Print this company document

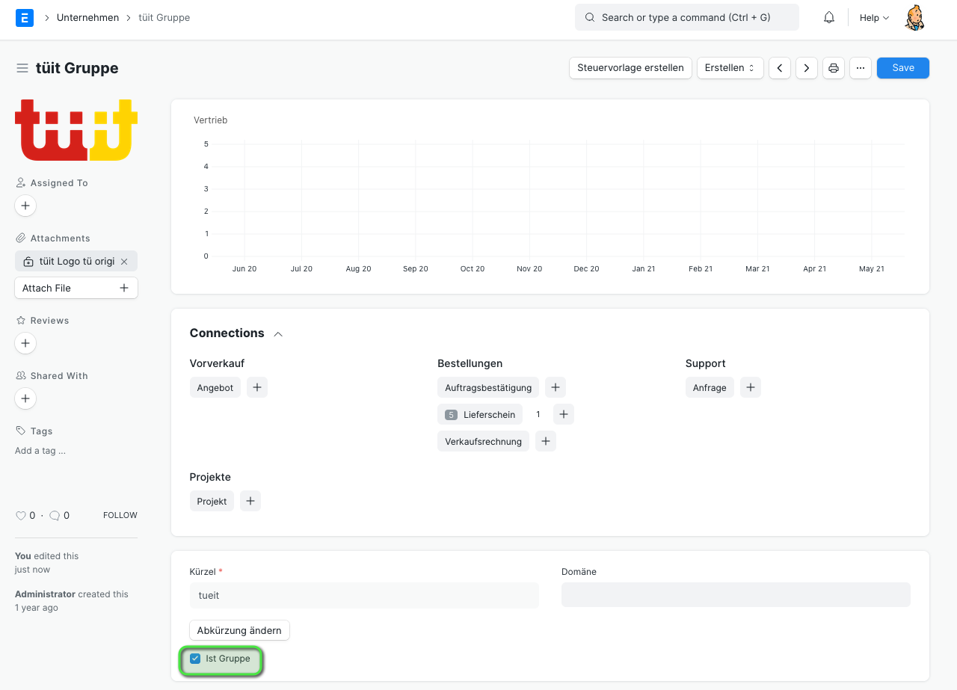coord(834,68)
